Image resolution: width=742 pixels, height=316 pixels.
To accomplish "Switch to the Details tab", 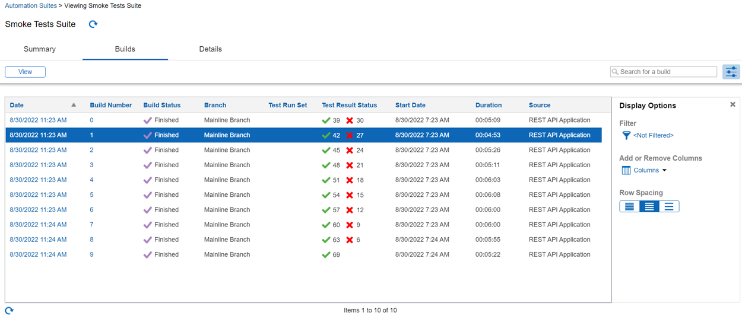I will [210, 49].
